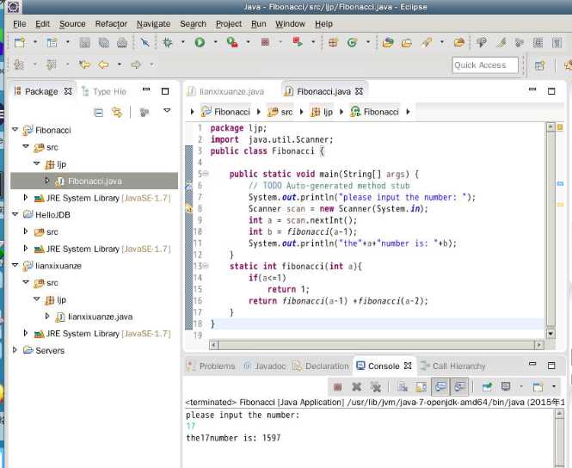Switch to the Declaration tab
The image size is (572, 468).
click(321, 366)
